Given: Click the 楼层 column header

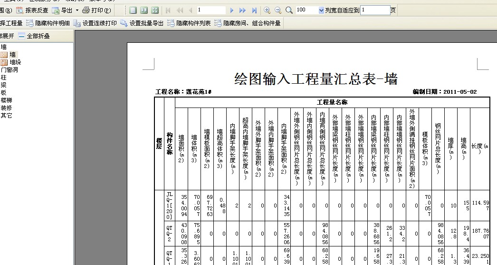Looking at the screenshot, I should 159,144.
